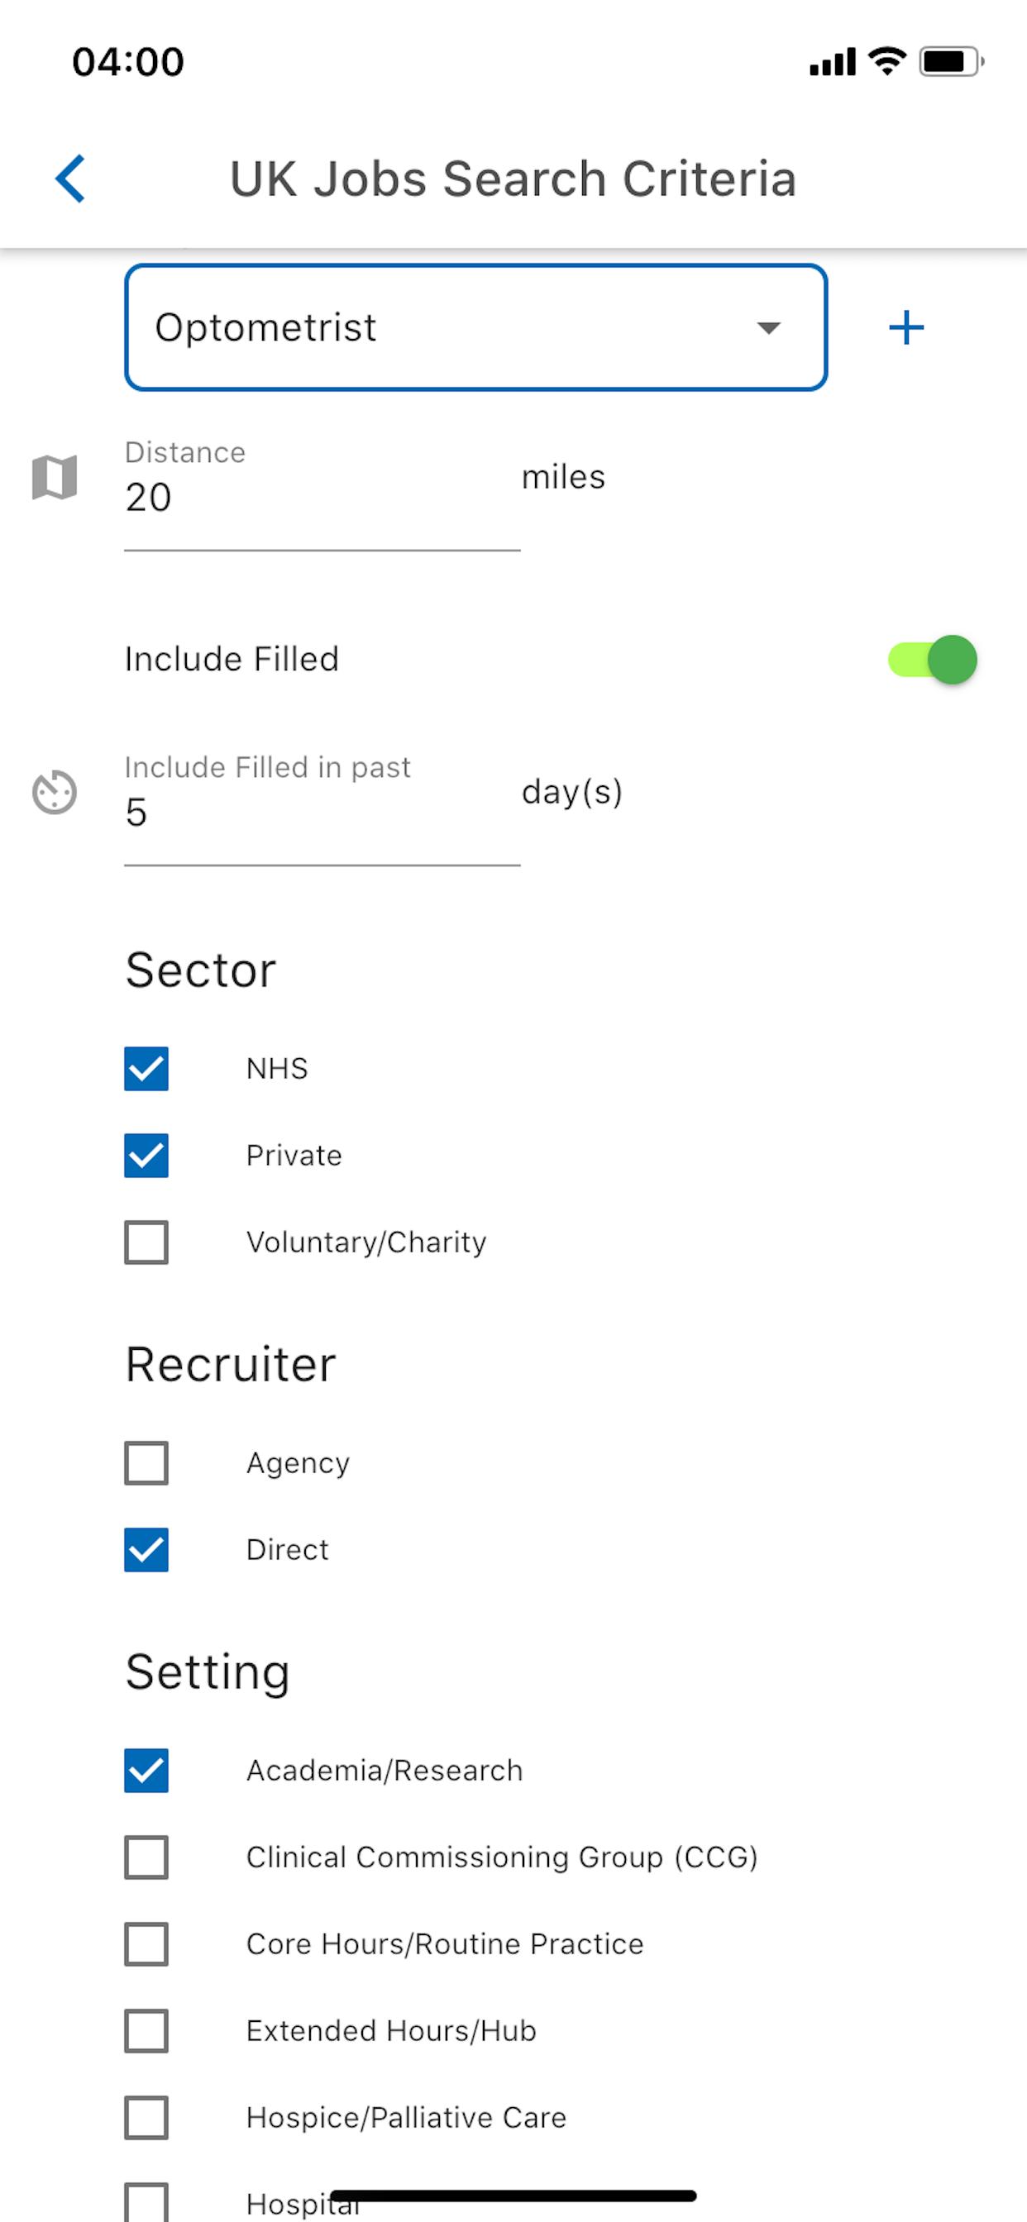
Task: Edit the Include Filled in past days field
Action: click(x=322, y=808)
